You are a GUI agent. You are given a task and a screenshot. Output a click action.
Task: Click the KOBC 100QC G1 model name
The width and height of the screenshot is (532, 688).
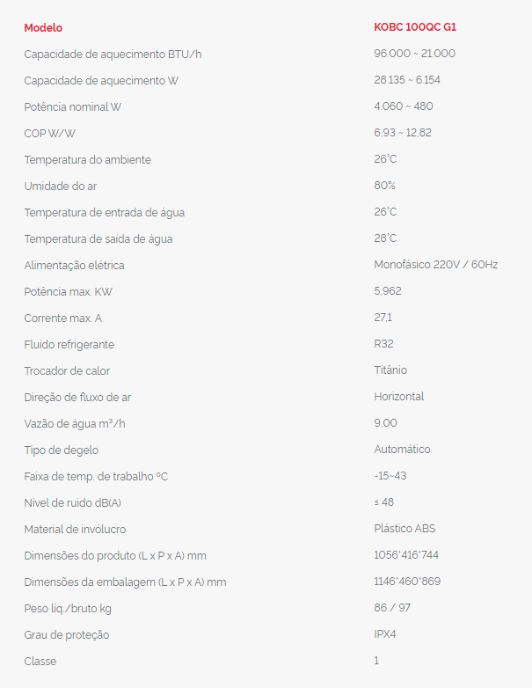click(x=415, y=27)
